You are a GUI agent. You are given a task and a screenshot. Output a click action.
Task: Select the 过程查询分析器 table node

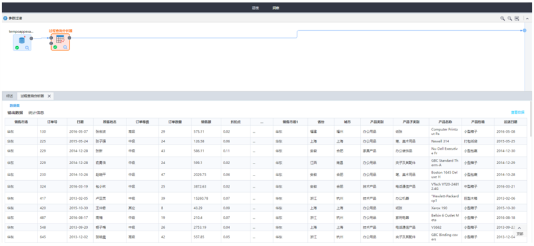[x=60, y=40]
